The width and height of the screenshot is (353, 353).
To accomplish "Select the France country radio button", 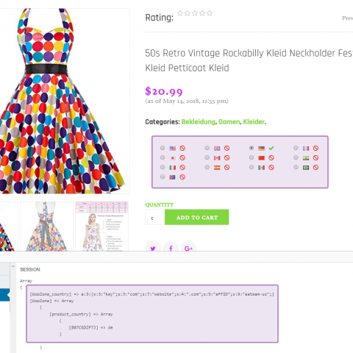I will pyautogui.click(x=296, y=148).
